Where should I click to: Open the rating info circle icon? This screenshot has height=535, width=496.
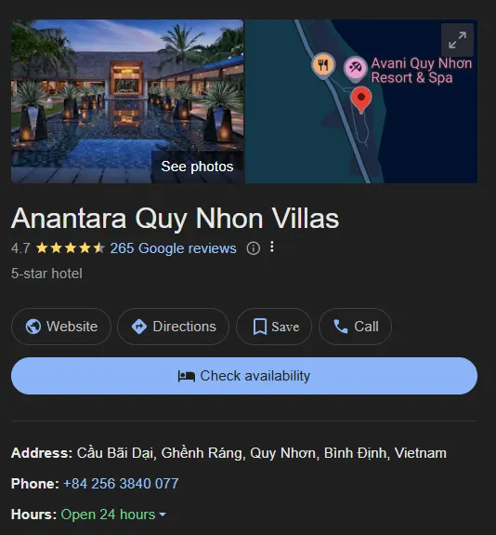point(254,248)
